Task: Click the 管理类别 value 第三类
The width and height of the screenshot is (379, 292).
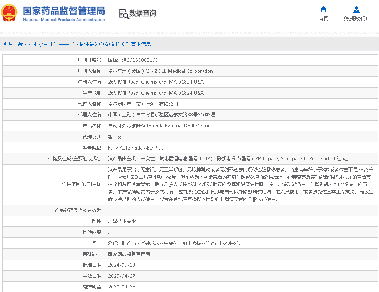Action: coord(115,137)
